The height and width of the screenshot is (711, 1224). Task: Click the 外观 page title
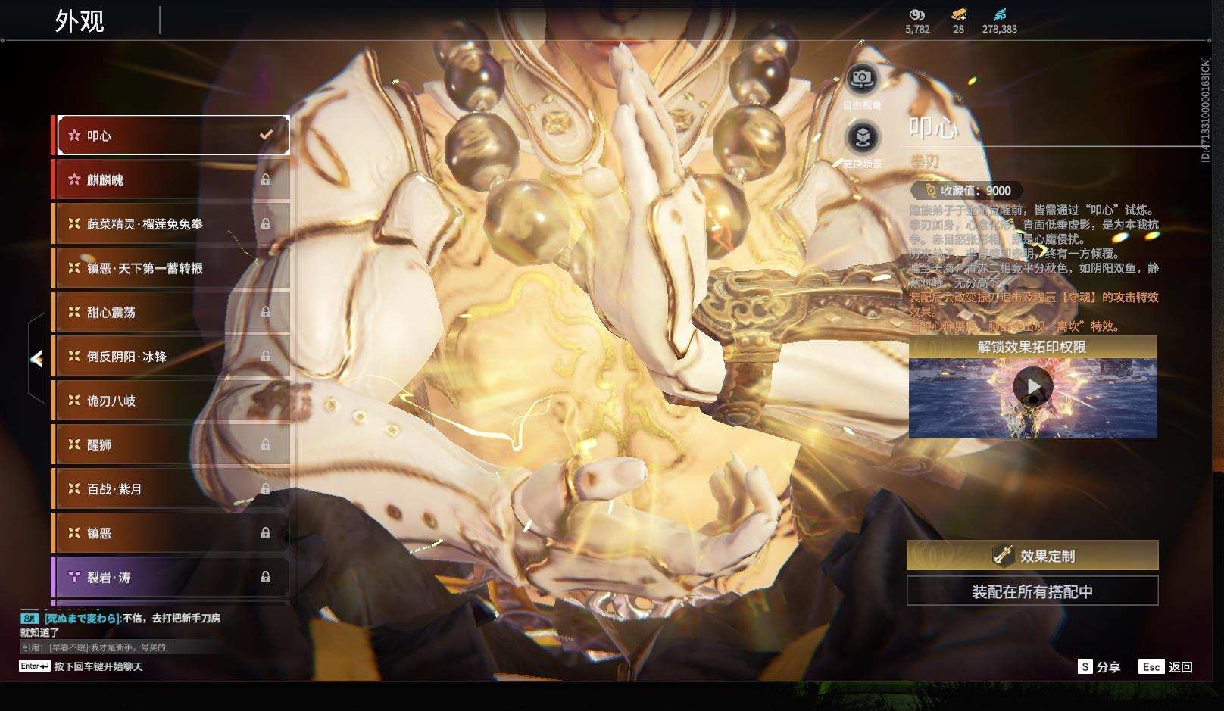click(x=80, y=20)
